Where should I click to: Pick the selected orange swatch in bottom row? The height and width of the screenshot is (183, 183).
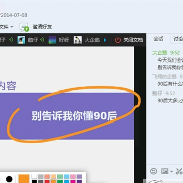coord(53,181)
